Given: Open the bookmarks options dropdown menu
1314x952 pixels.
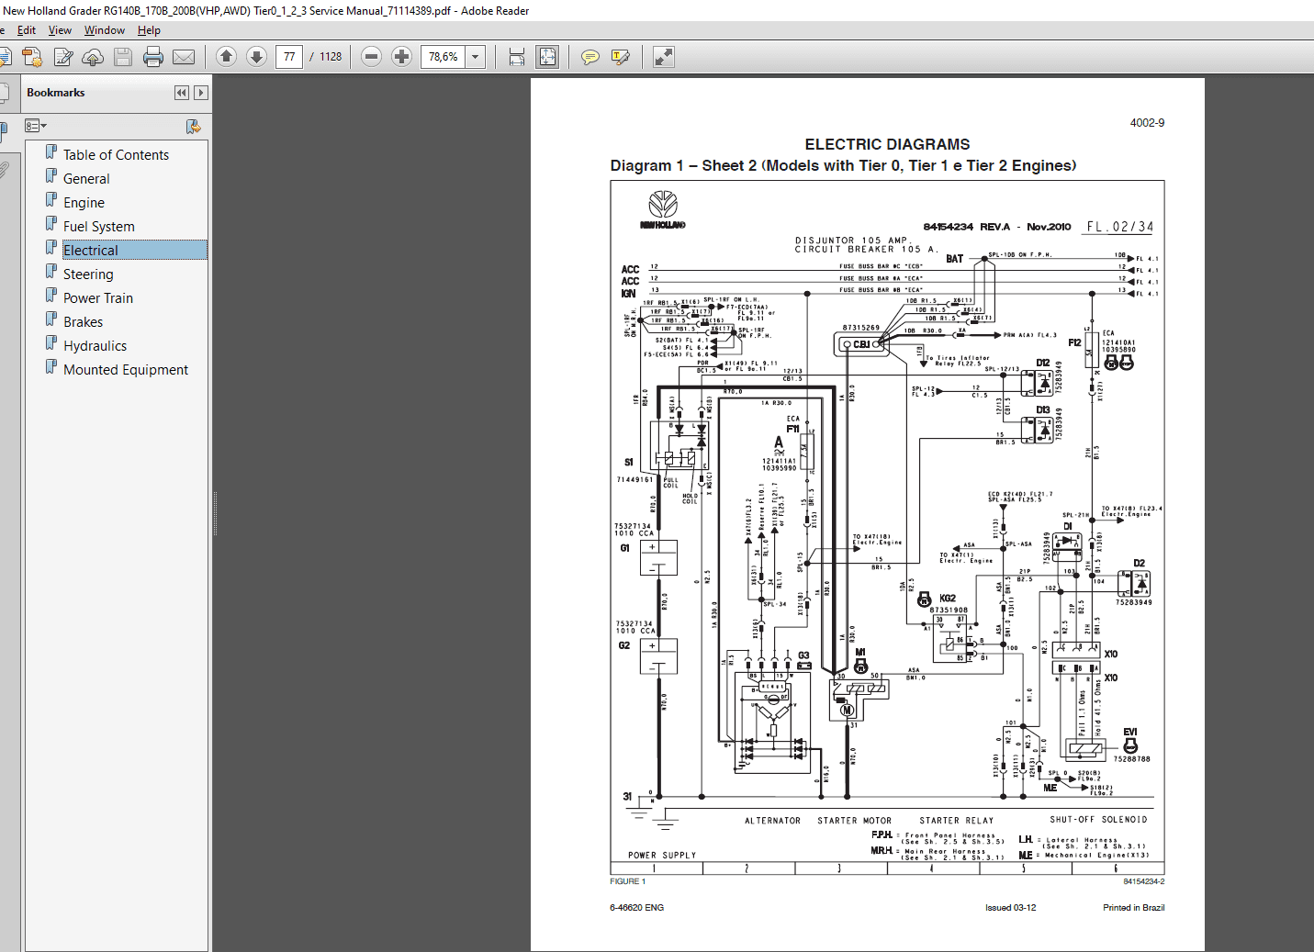Looking at the screenshot, I should tap(36, 126).
